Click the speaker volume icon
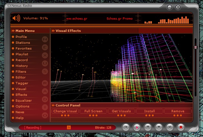 tap(16, 18)
